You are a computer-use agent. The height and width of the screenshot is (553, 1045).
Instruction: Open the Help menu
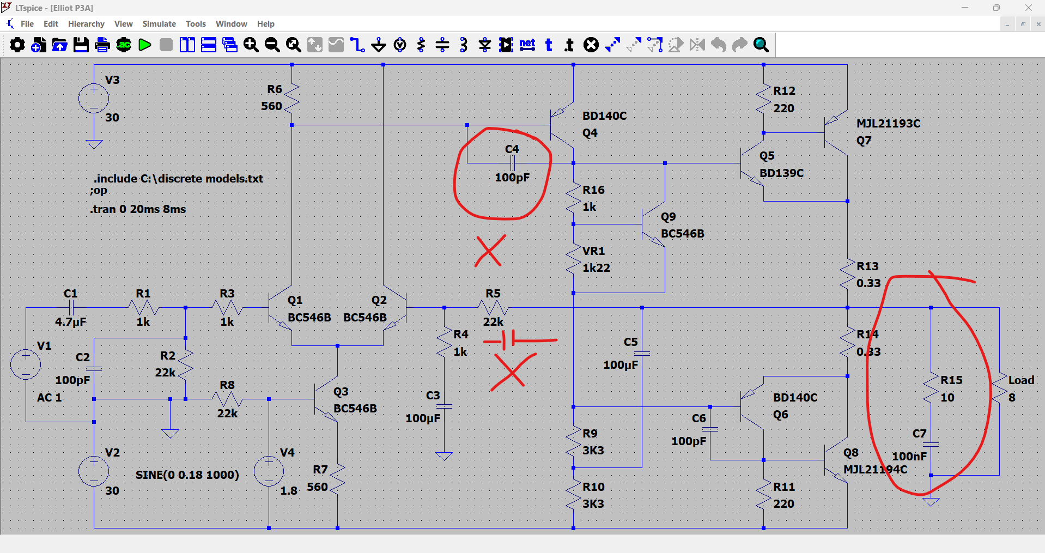[266, 24]
